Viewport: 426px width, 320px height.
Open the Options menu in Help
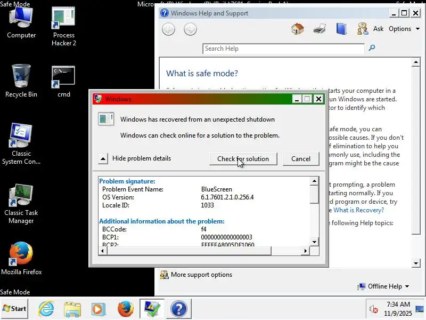(x=404, y=29)
